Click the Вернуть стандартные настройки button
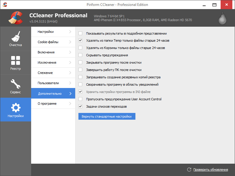This screenshot has width=235, height=176. coord(107,116)
